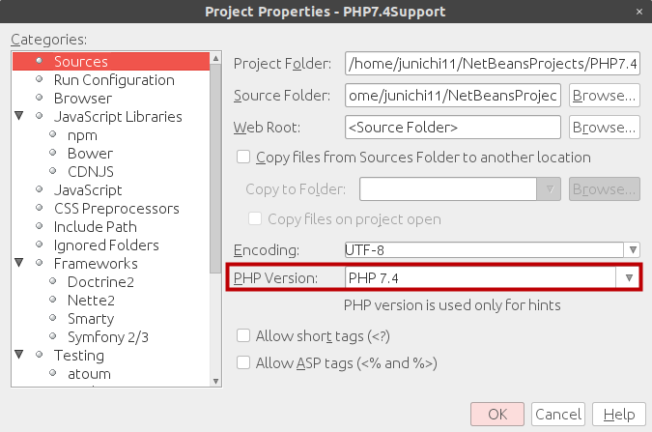Screen dimensions: 652x432
Task: Select the Doctrine2 framework entry
Action: click(100, 282)
